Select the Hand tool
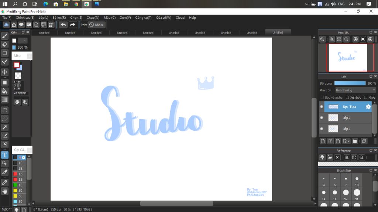Screen dimensions: 378x212 coord(4,191)
